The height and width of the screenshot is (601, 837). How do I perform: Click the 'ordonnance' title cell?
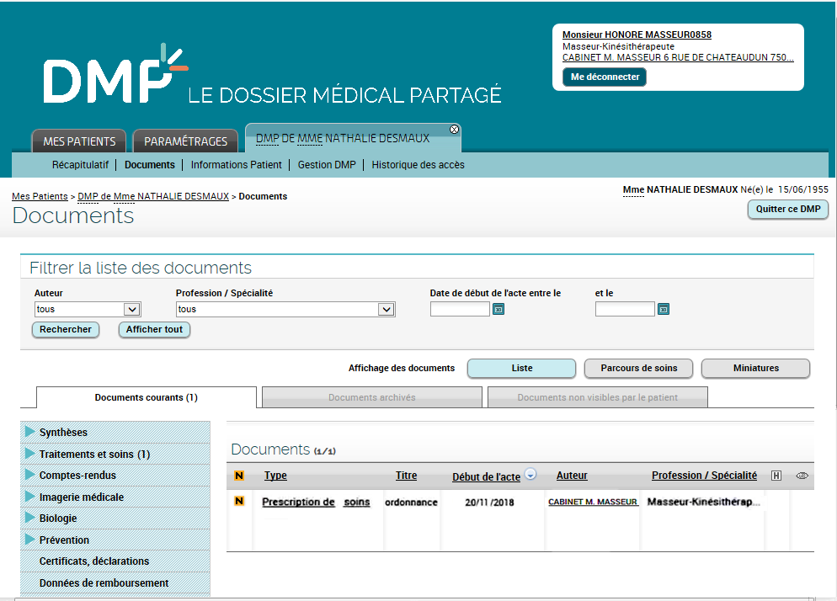click(x=411, y=503)
